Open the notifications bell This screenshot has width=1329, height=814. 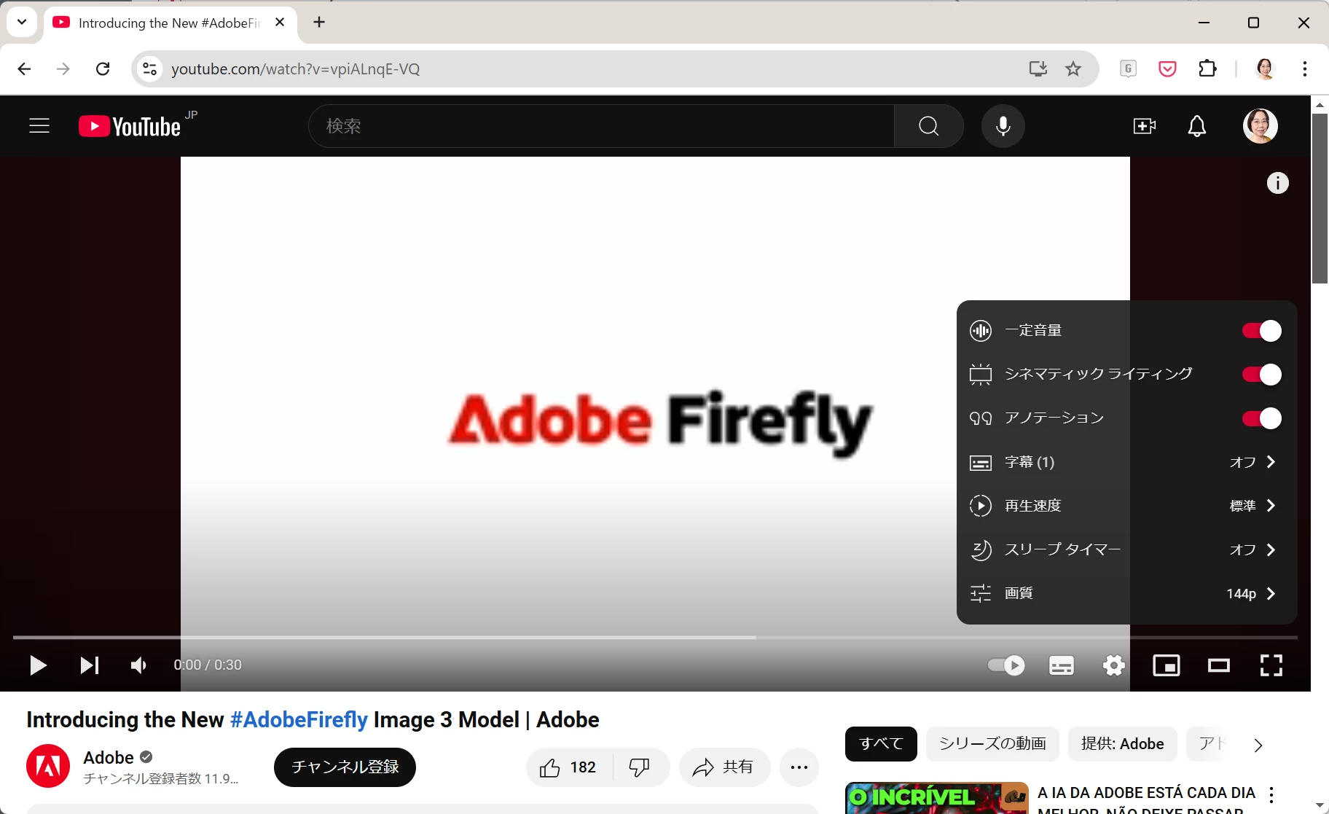(x=1197, y=126)
